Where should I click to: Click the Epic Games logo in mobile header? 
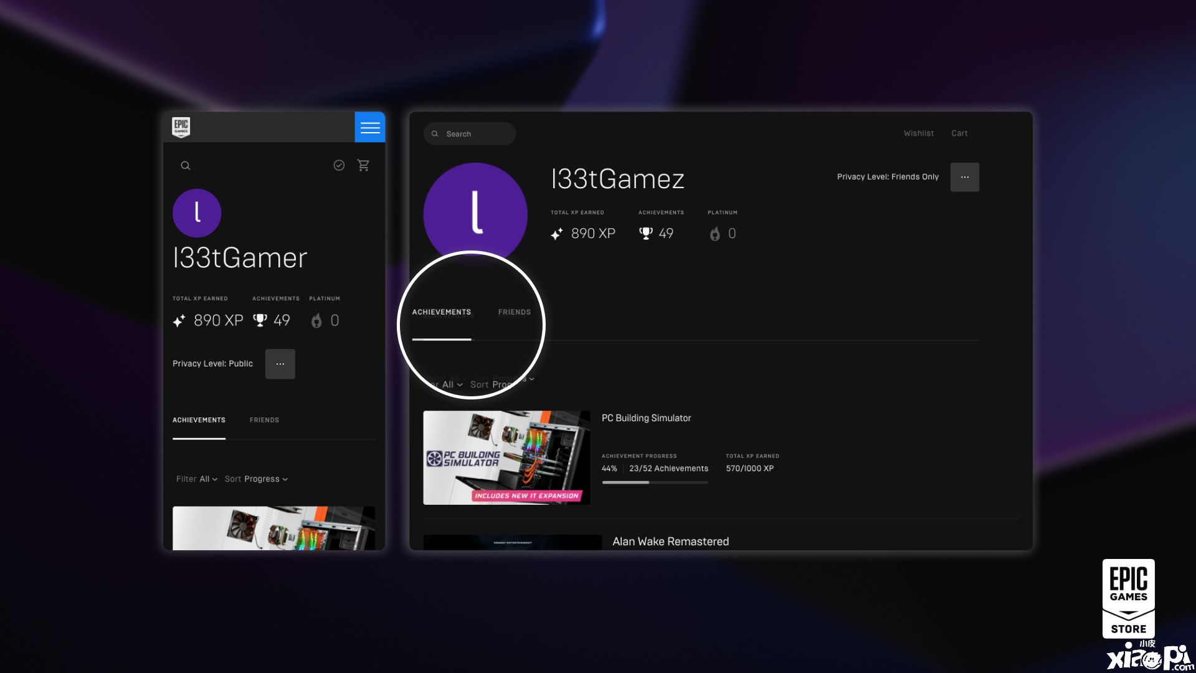[181, 127]
